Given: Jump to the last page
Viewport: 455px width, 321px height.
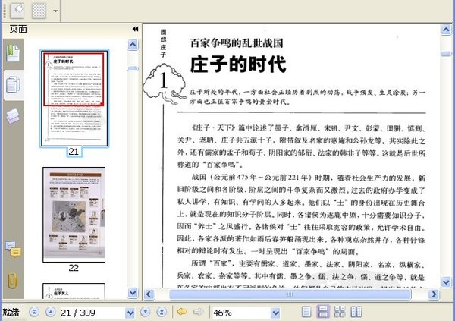Looking at the screenshot, I should pyautogui.click(x=162, y=313).
